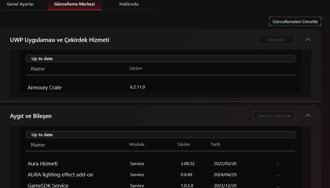The image size is (330, 188).
Task: Click Armoury Crate version 6.2.11.0
Action: click(137, 87)
